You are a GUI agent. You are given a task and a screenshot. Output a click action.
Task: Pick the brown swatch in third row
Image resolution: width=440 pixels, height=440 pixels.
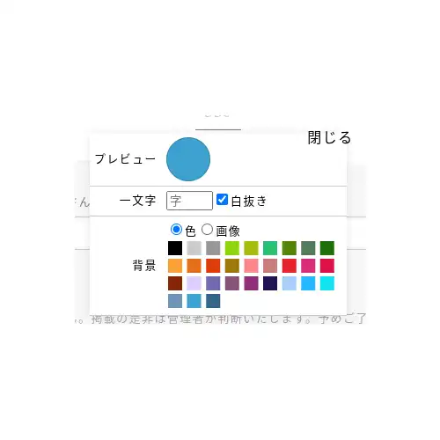(x=175, y=283)
